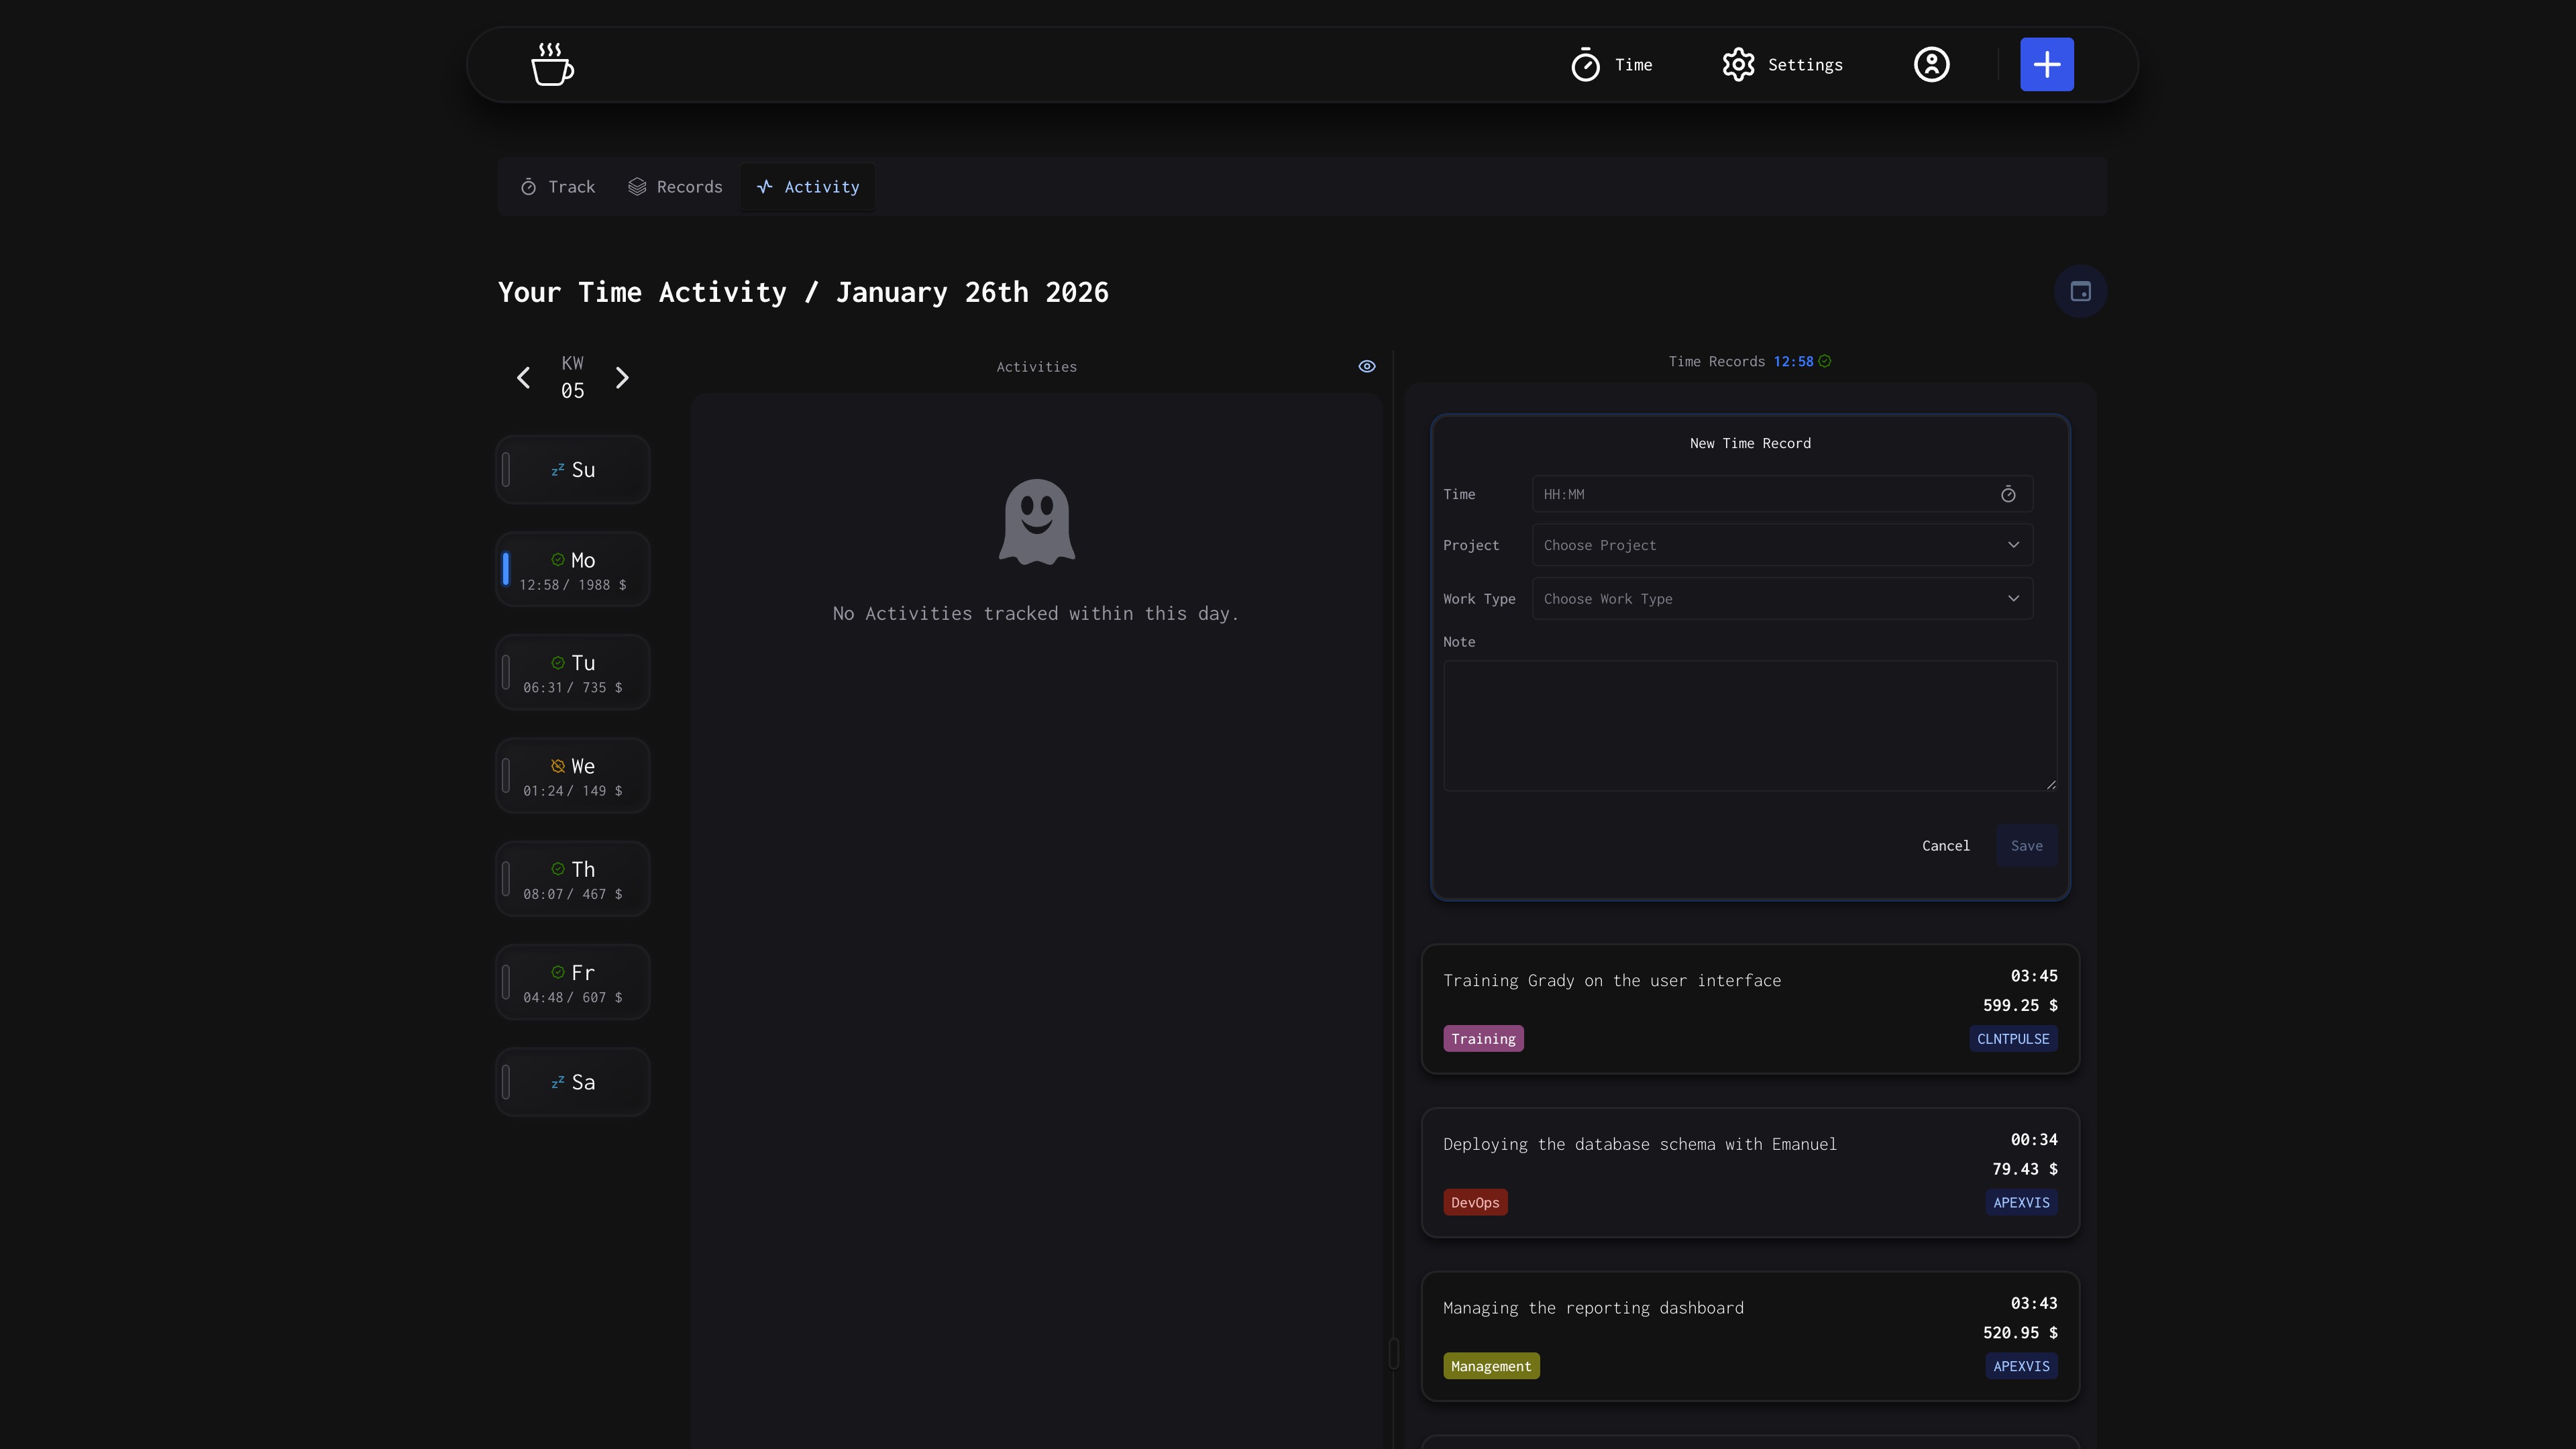Click the picture-in-picture icon near the page title
Screen dimensions: 2576x1449
(2081, 291)
